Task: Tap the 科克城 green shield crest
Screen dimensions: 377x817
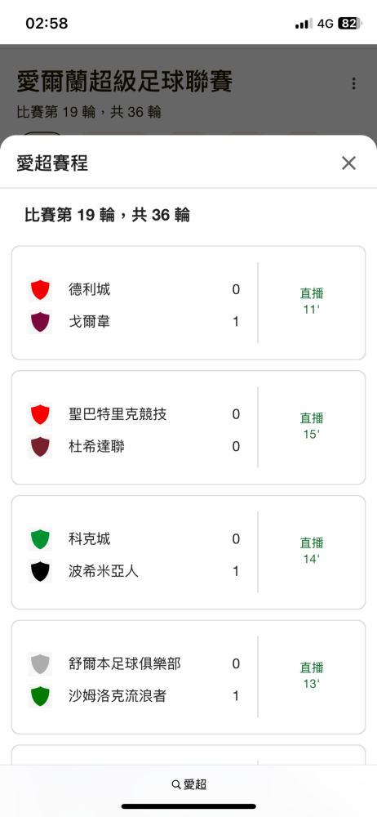Action: (40, 539)
